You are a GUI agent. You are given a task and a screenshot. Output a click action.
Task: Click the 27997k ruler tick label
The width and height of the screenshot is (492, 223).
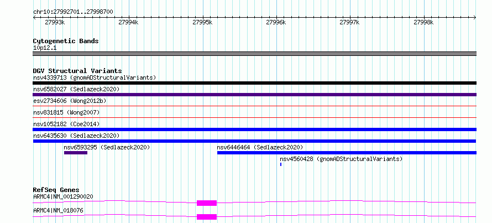click(350, 22)
